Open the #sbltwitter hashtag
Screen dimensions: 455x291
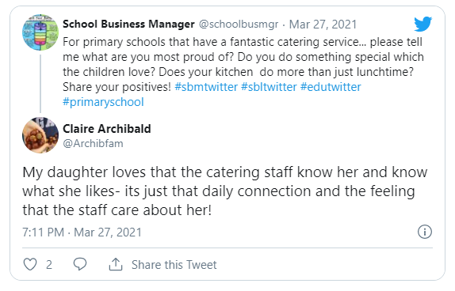(x=269, y=87)
